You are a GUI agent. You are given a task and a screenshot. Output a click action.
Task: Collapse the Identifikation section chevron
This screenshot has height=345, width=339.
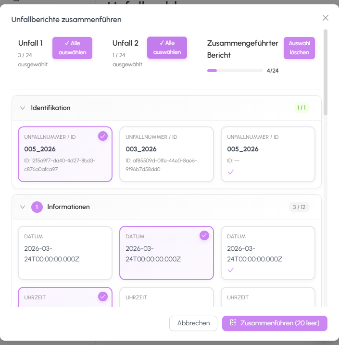coord(22,108)
